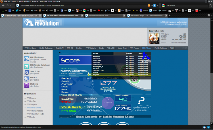This screenshot has height=130, width=213.
Task: Open the /sms/ FFR bookmark icon
Action: pos(150,11)
